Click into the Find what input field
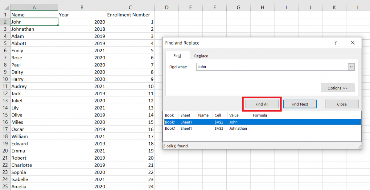Screen dimensions: 370x190 pos(272,67)
